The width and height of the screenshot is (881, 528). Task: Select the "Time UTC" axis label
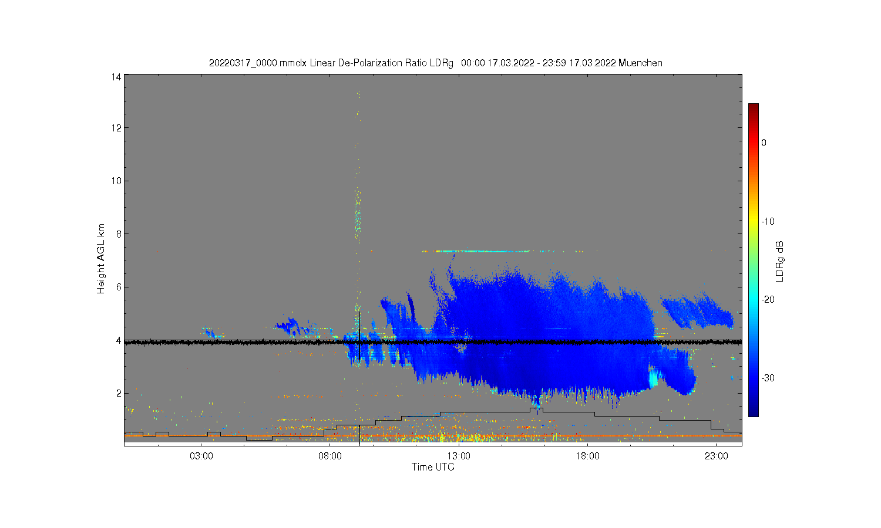[x=433, y=467]
